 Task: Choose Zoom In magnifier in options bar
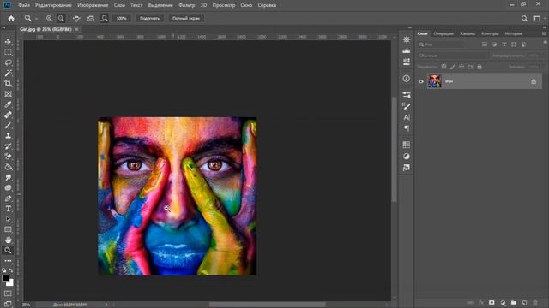pos(49,19)
